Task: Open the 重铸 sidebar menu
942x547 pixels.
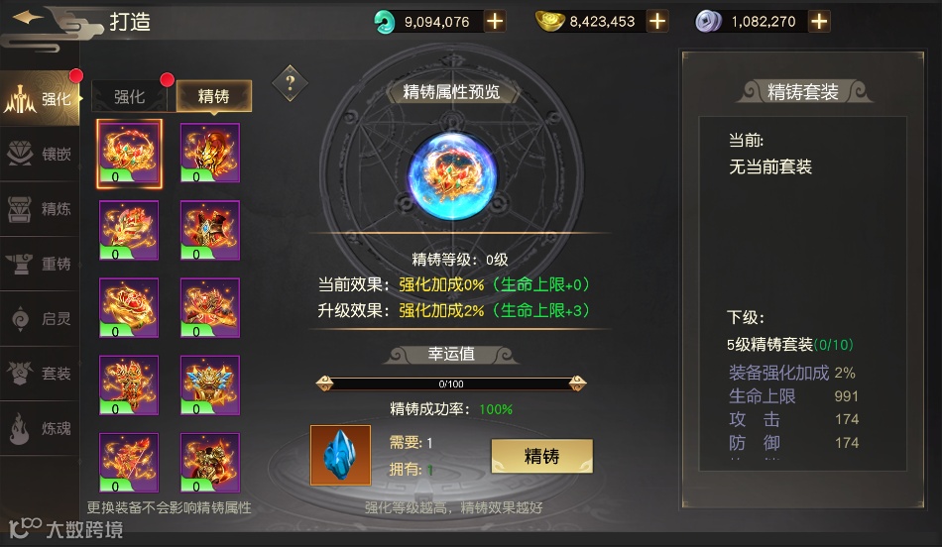Action: click(40, 264)
